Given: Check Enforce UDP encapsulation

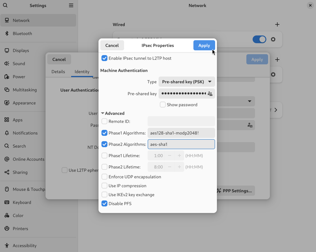Looking at the screenshot, I should coord(104,177).
